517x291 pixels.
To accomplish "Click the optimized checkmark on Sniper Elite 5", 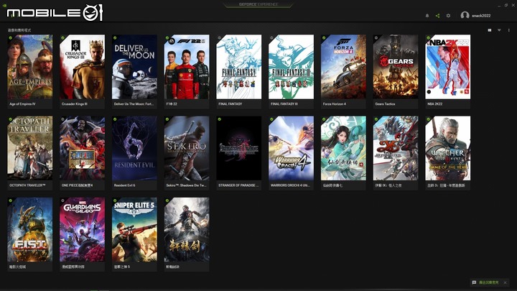I will pyautogui.click(x=115, y=200).
